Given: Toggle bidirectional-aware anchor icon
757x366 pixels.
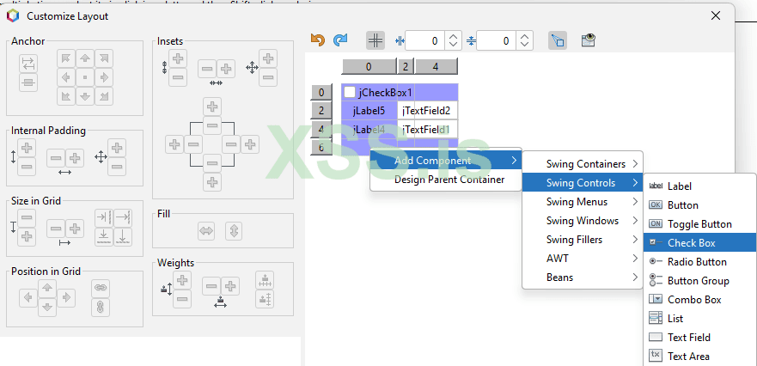Looking at the screenshot, I should [x=28, y=64].
